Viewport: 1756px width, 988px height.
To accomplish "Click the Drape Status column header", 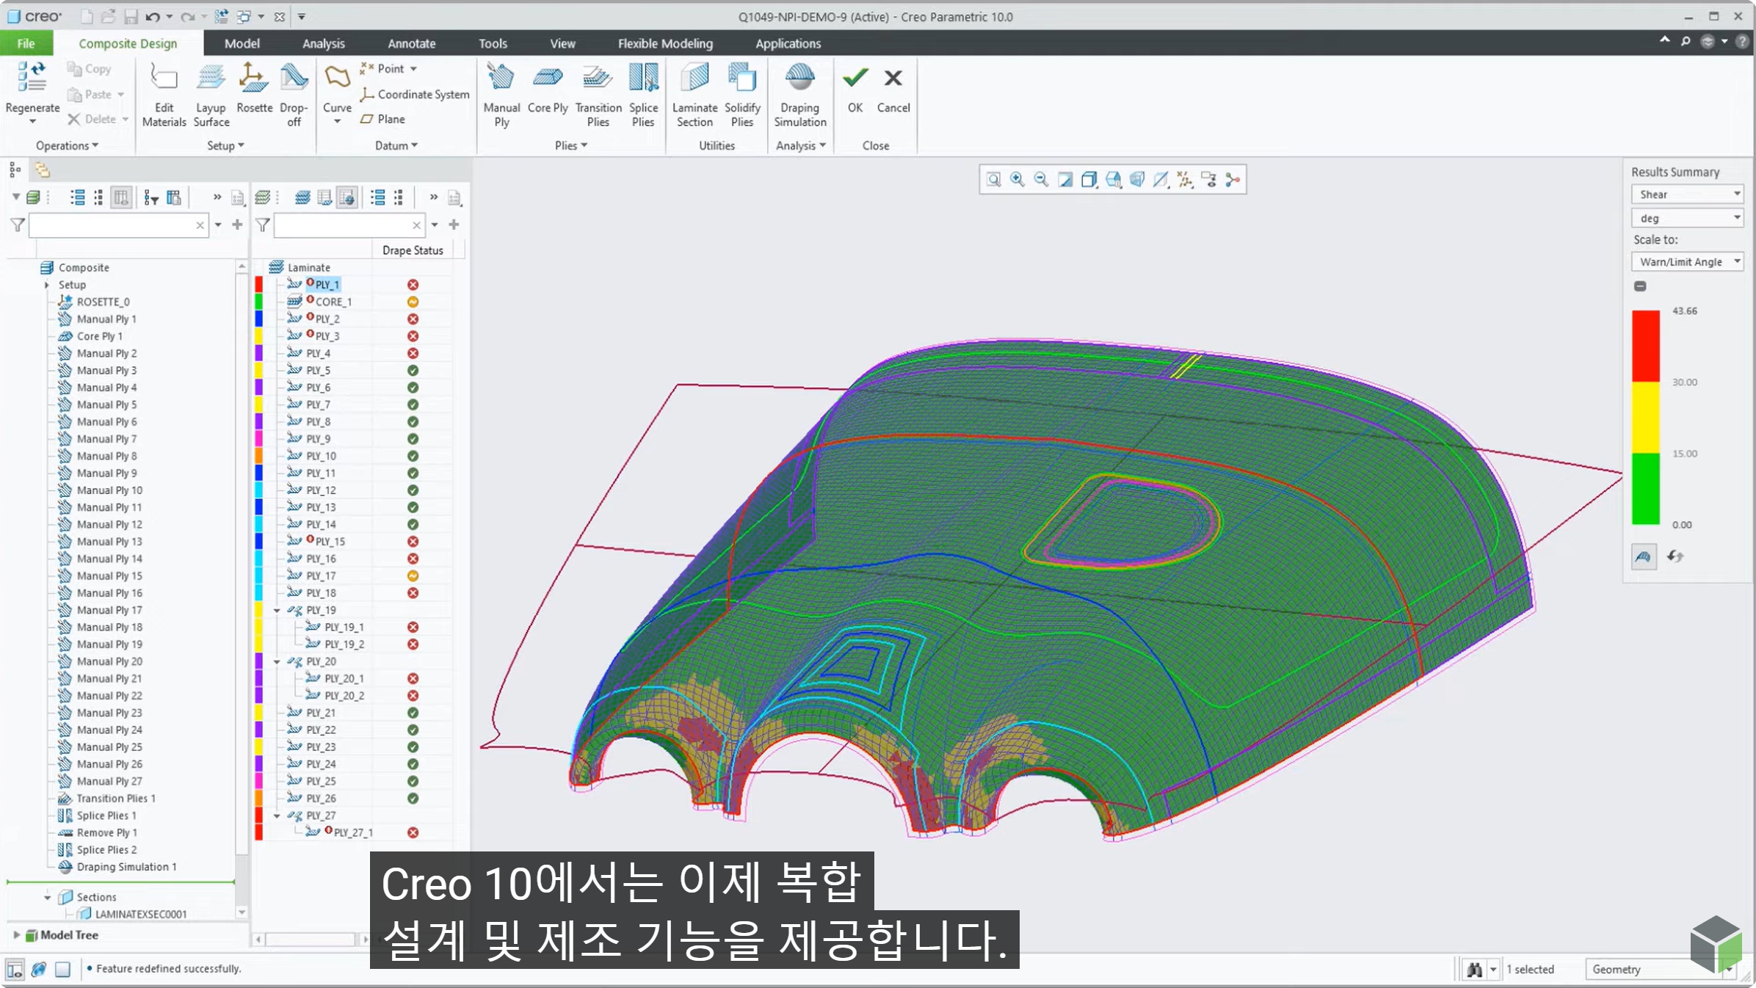I will point(413,250).
